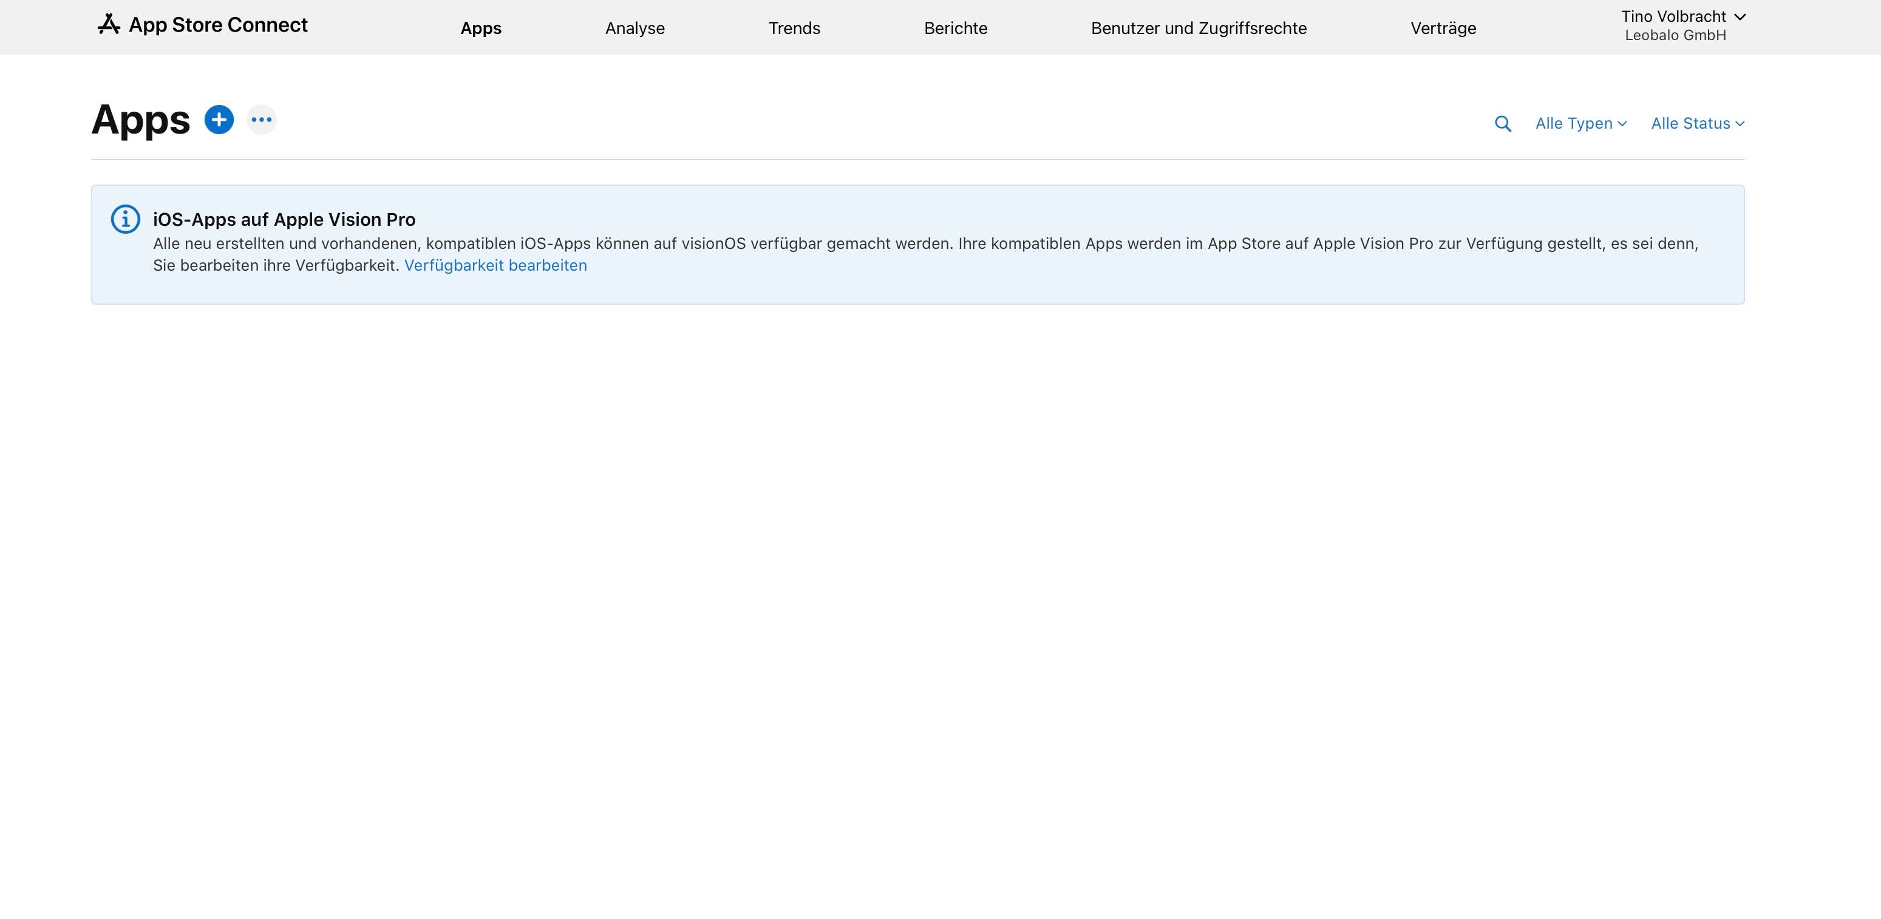The height and width of the screenshot is (919, 1881).
Task: Go to the Apps tab
Action: point(481,29)
